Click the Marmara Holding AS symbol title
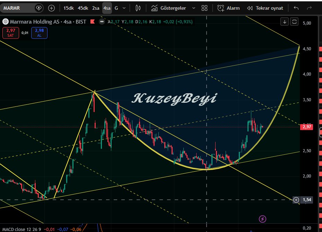 tap(48, 22)
